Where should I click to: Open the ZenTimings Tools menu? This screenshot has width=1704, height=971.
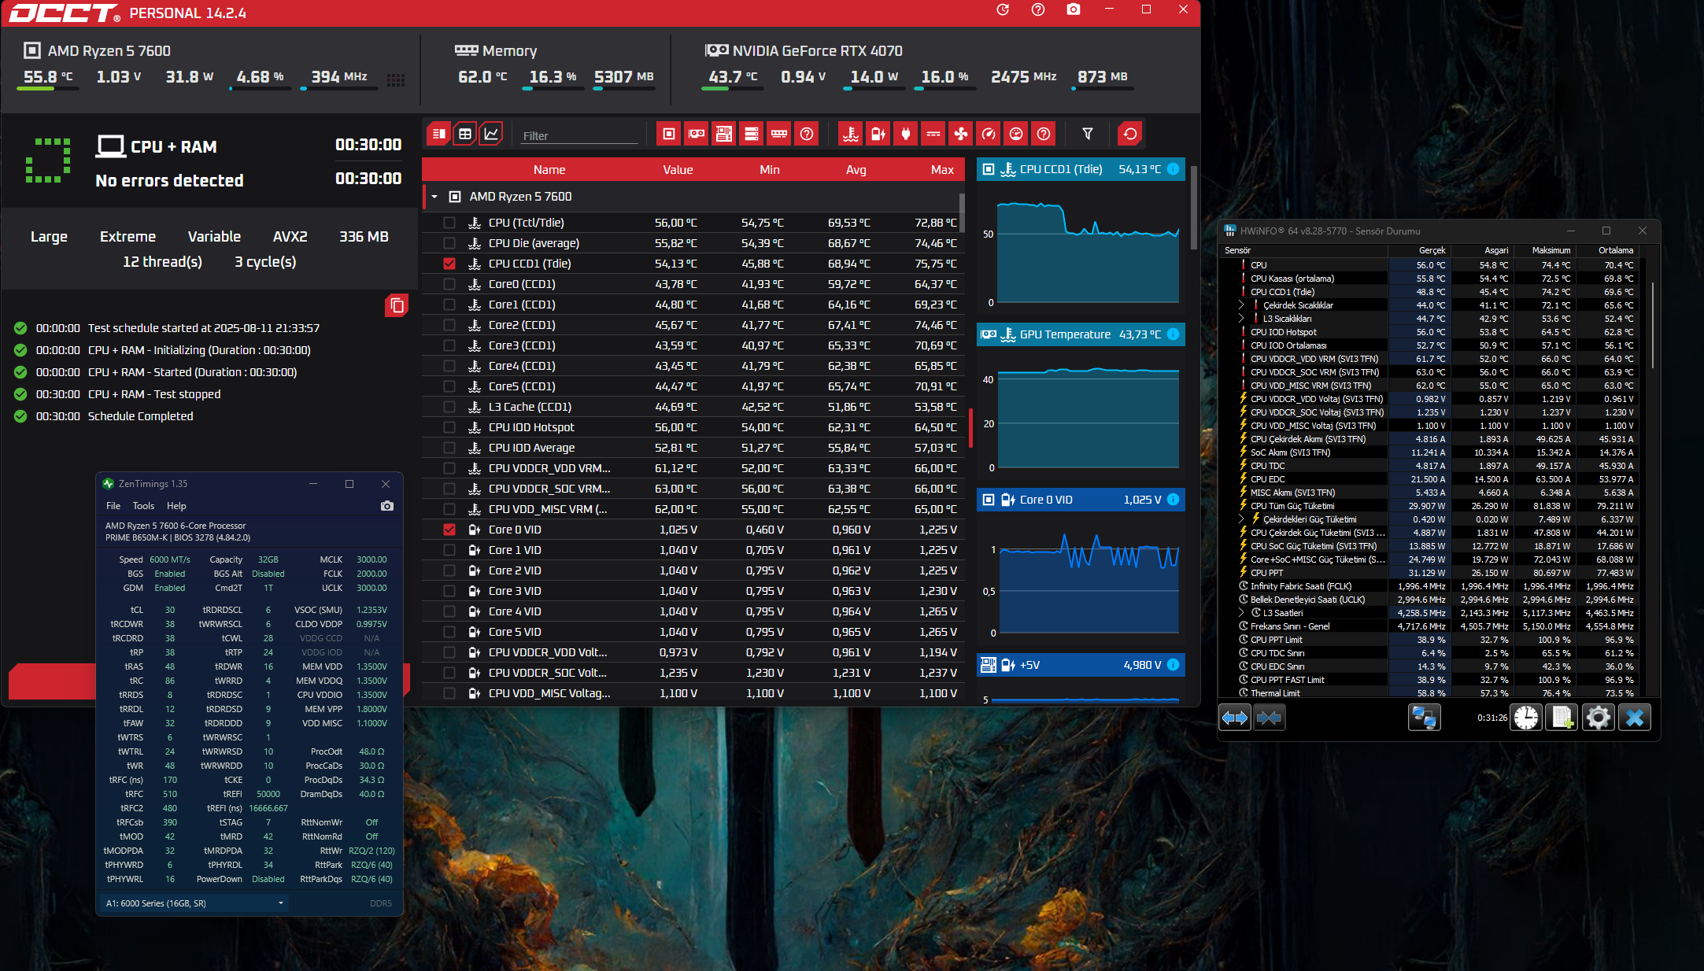pos(143,506)
